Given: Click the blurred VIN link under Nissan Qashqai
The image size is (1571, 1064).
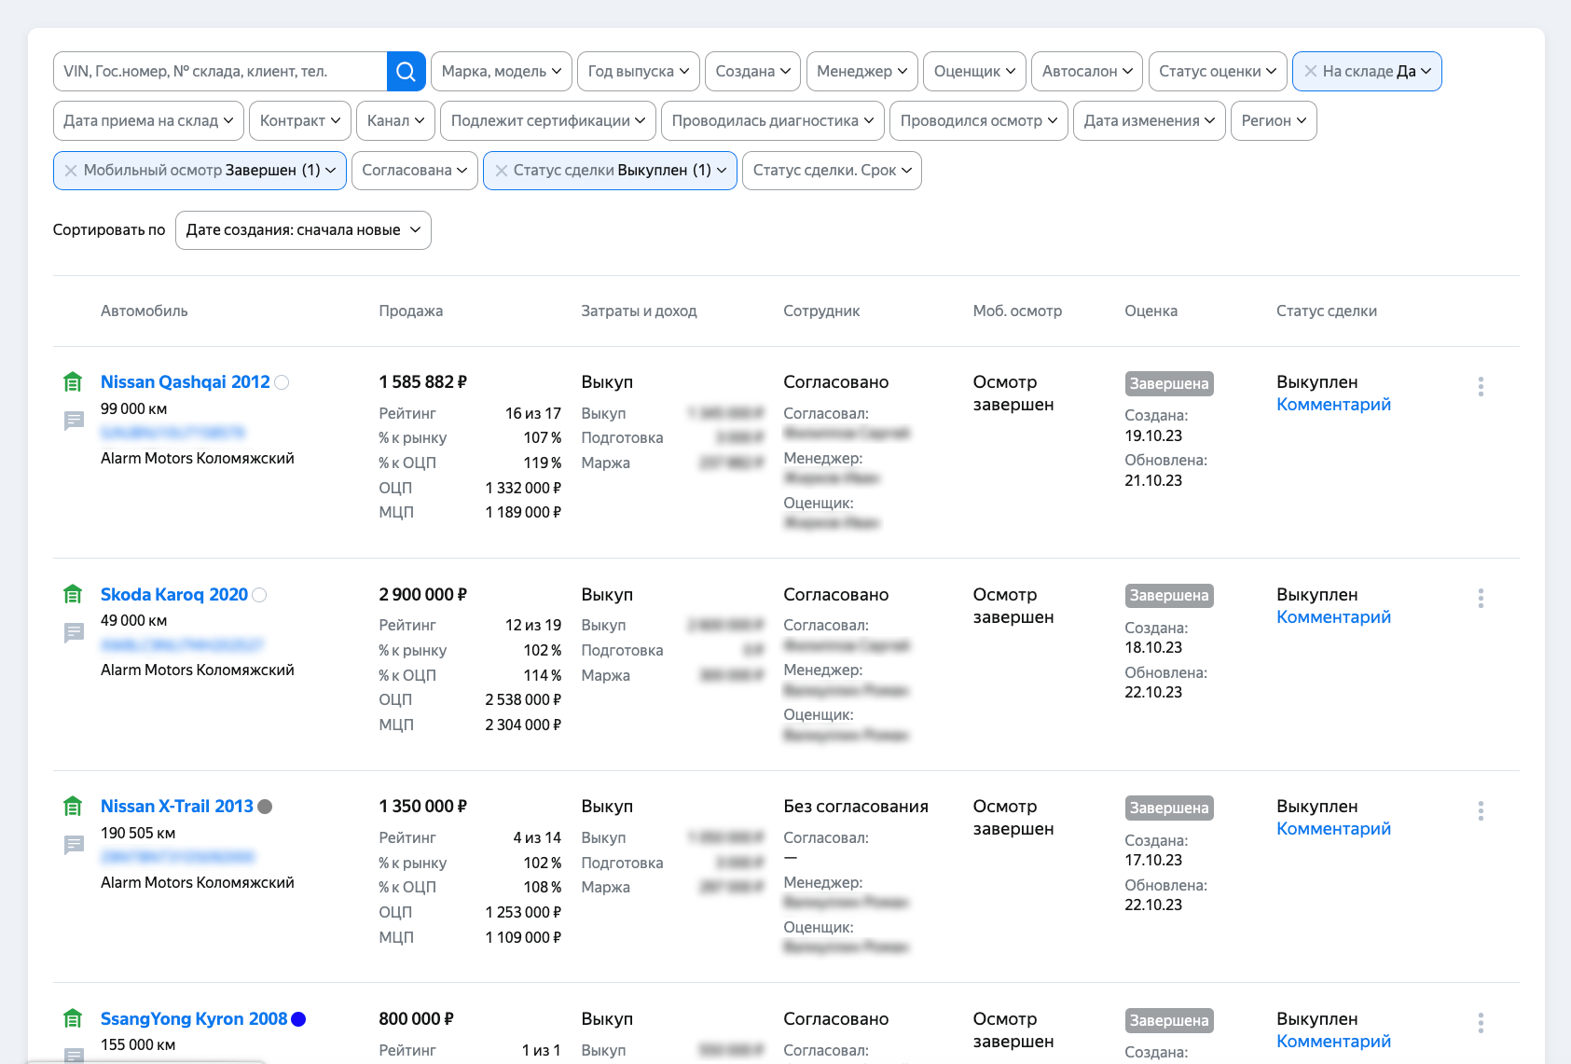Looking at the screenshot, I should pos(172,433).
